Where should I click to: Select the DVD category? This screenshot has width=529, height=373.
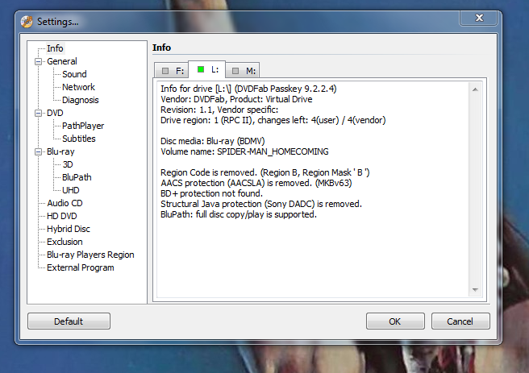pos(55,113)
